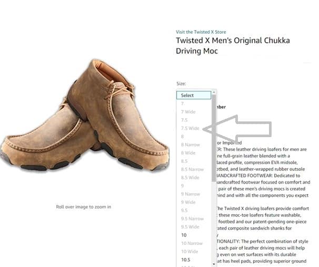This screenshot has width=319, height=267.
Task: Click the size list scroll down arrow
Action: click(214, 264)
